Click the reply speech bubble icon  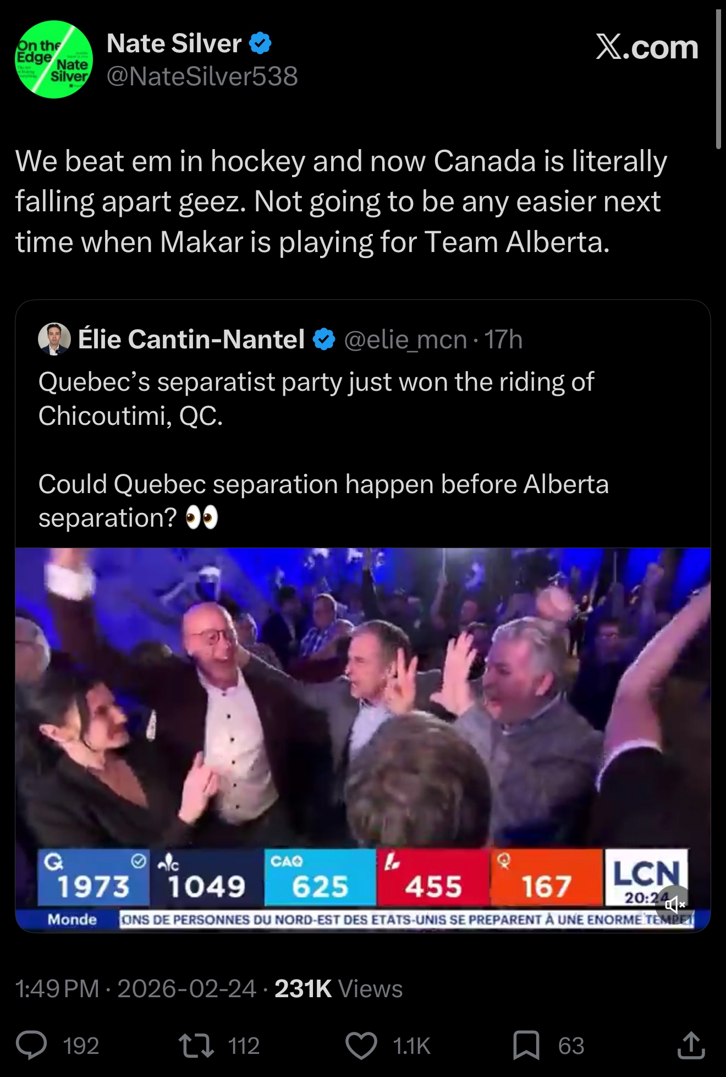coord(31,1045)
